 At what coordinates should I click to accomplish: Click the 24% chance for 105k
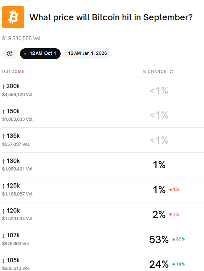click(159, 264)
